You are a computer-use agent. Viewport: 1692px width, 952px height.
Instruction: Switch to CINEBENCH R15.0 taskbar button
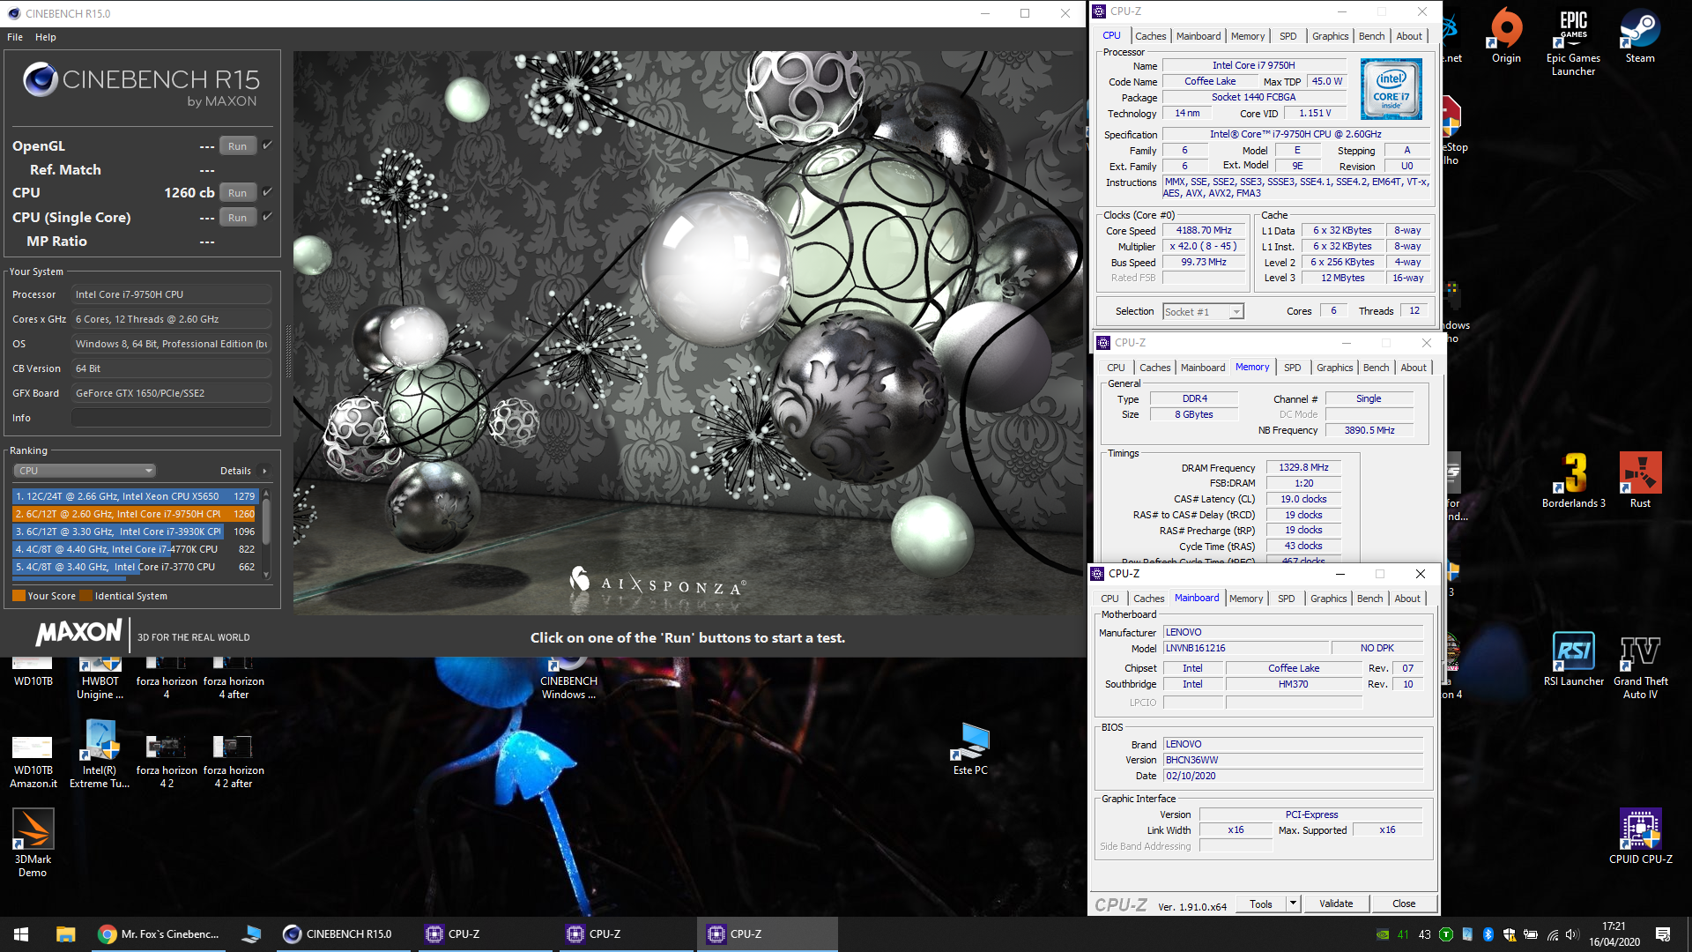tap(343, 934)
